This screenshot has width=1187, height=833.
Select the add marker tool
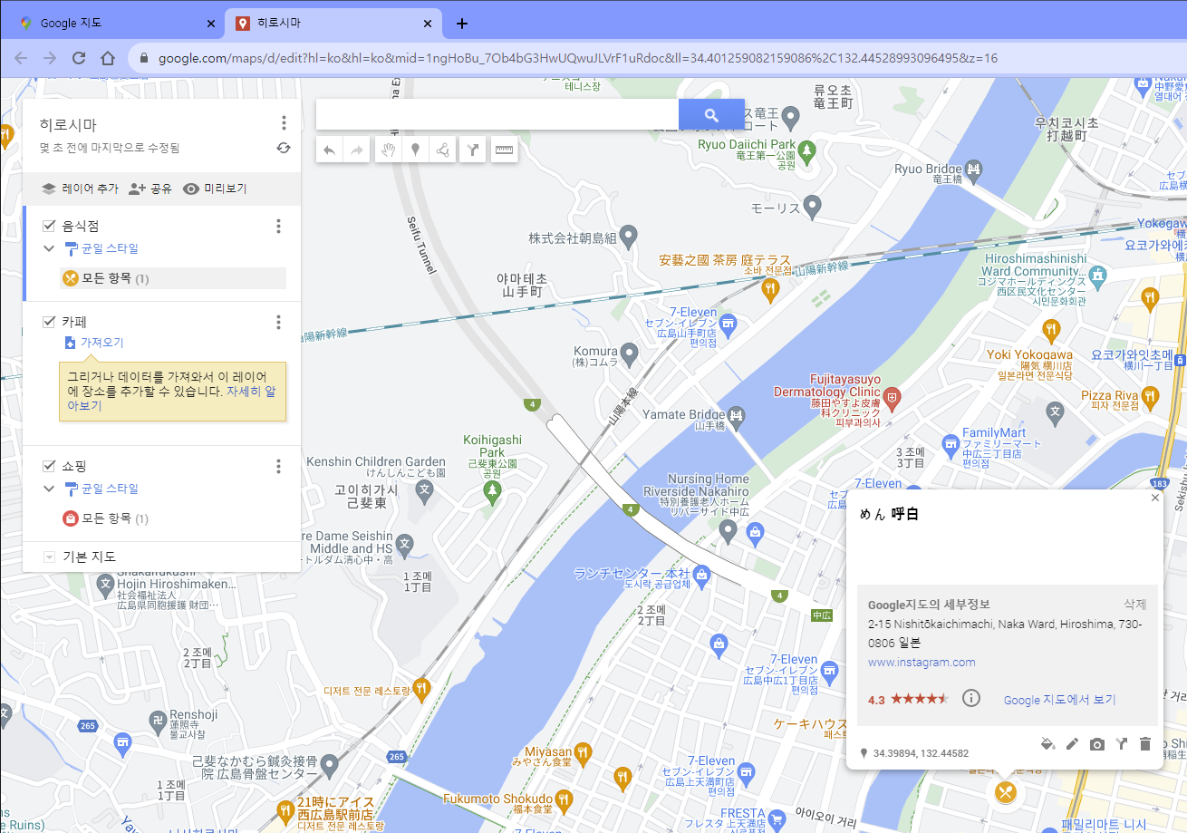pyautogui.click(x=415, y=150)
